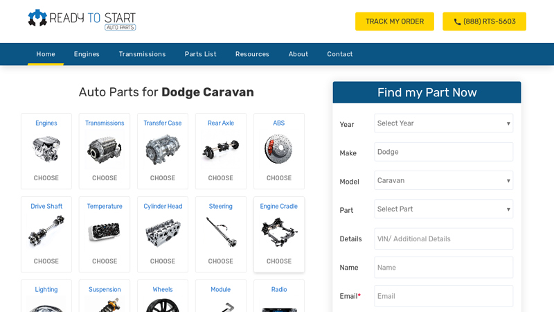The height and width of the screenshot is (312, 554).
Task: Choose the Transfer Case category
Action: [x=163, y=178]
